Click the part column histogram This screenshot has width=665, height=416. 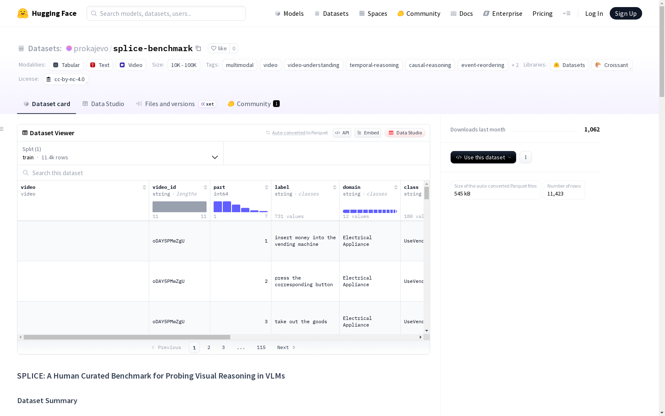click(241, 207)
